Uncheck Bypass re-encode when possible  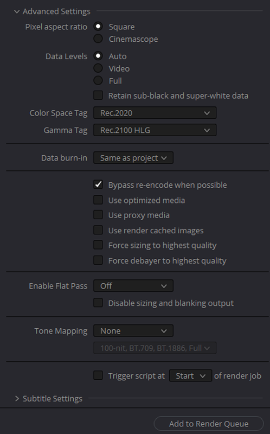98,184
